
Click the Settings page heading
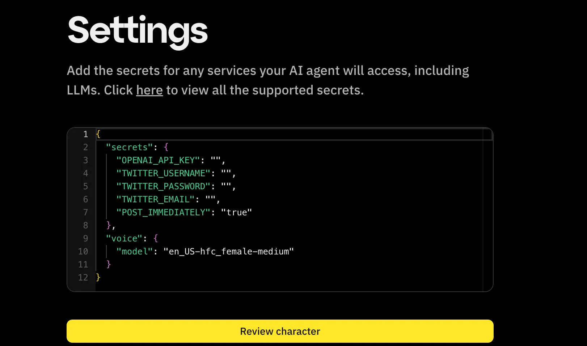pyautogui.click(x=138, y=31)
